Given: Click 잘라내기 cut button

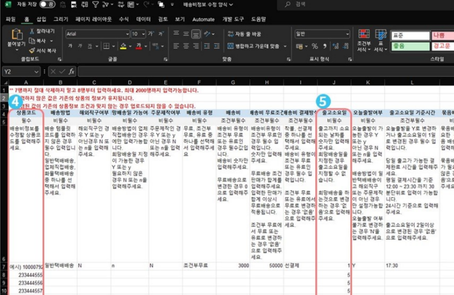Looking at the screenshot, I should (x=42, y=31).
